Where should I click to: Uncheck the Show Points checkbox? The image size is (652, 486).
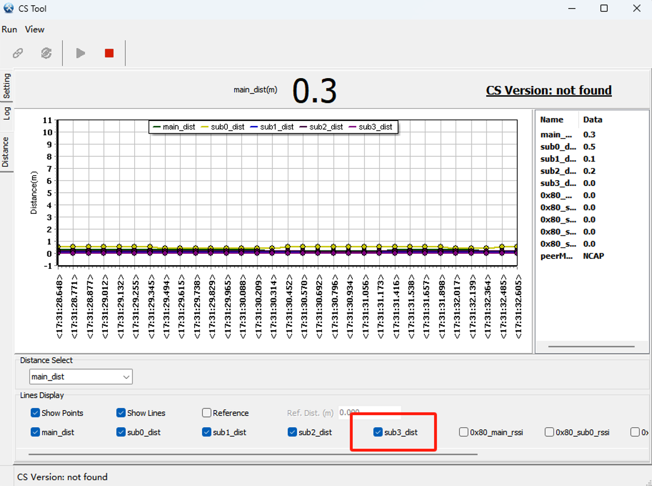coord(35,413)
